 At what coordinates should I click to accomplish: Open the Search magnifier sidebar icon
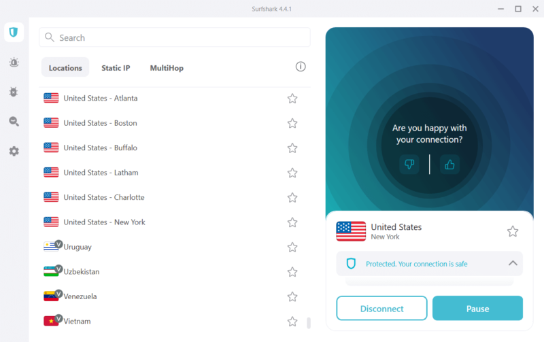click(x=14, y=122)
